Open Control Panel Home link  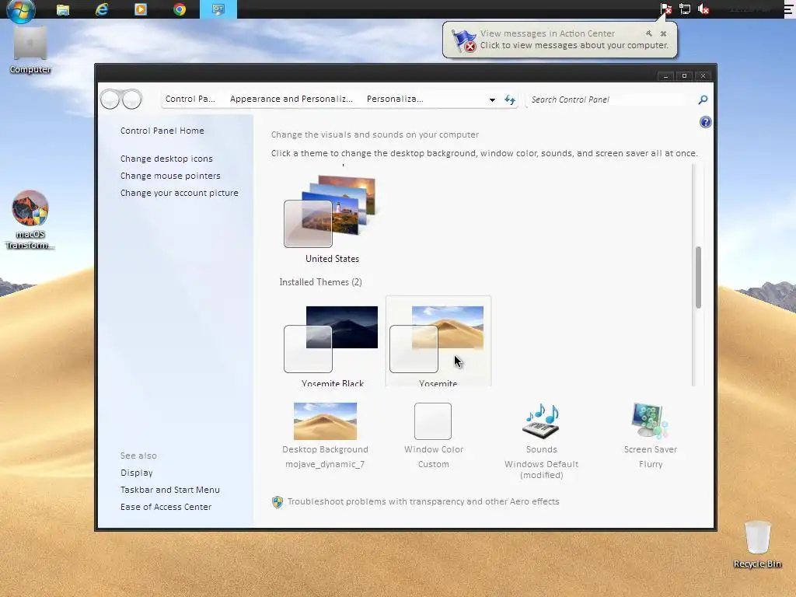162,131
